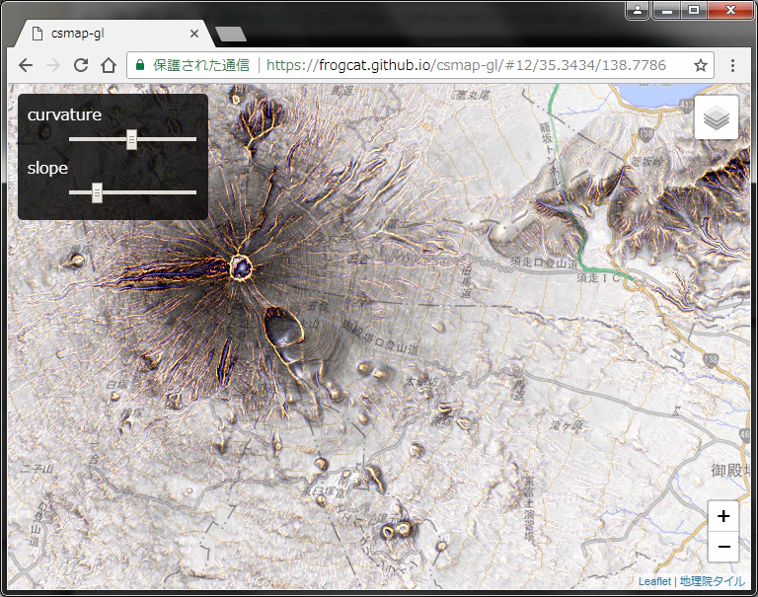Image resolution: width=758 pixels, height=597 pixels.
Task: Minimize the Chrome window
Action: point(666,10)
